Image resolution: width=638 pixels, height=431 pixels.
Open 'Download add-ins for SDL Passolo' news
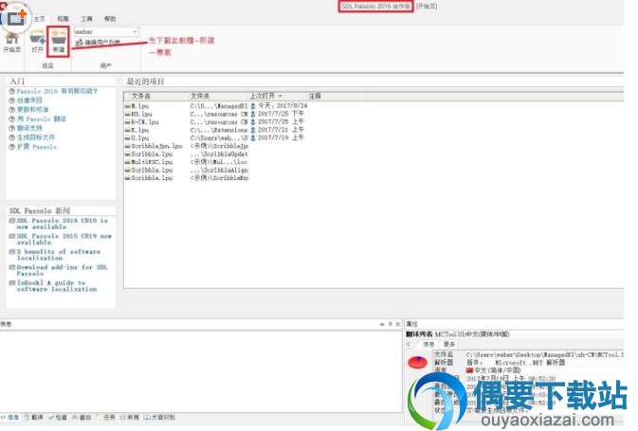pyautogui.click(x=62, y=270)
